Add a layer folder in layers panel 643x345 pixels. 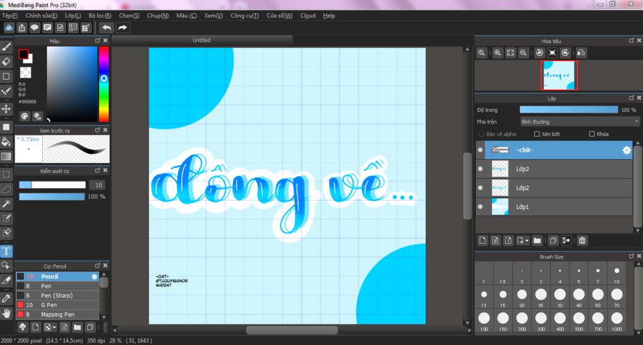[x=538, y=240]
